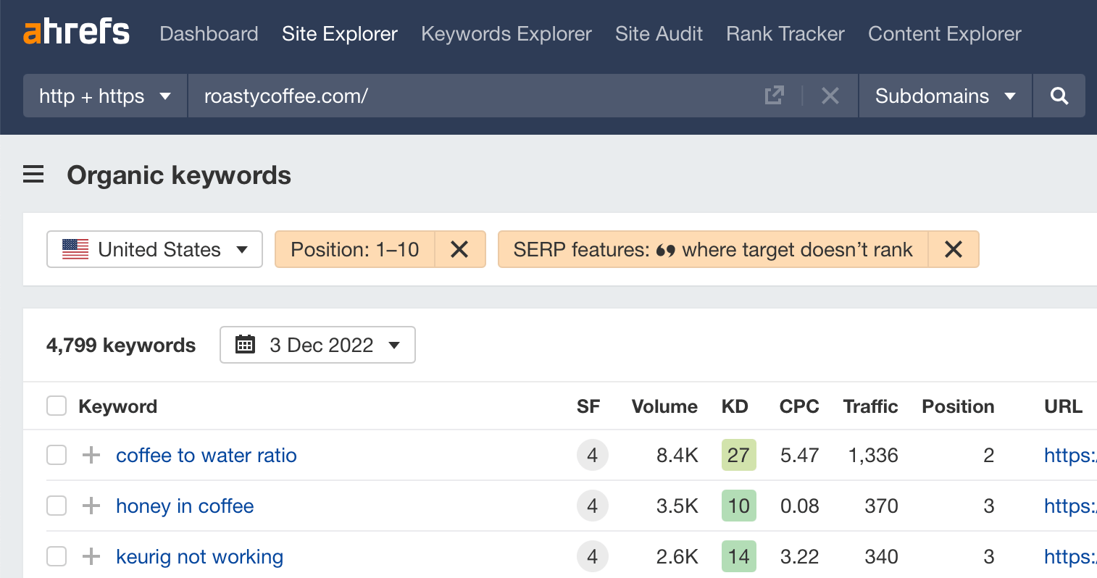Open the United States country dropdown
This screenshot has height=578, width=1097.
[x=154, y=249]
